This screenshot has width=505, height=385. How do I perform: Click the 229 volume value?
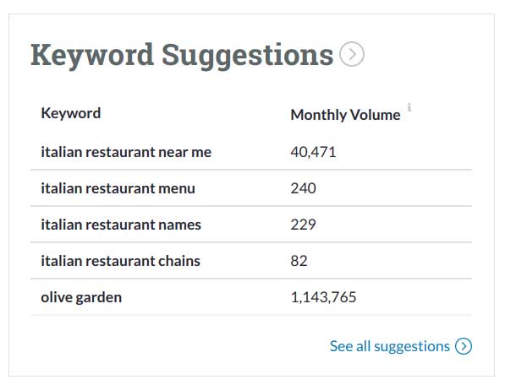[x=303, y=225]
